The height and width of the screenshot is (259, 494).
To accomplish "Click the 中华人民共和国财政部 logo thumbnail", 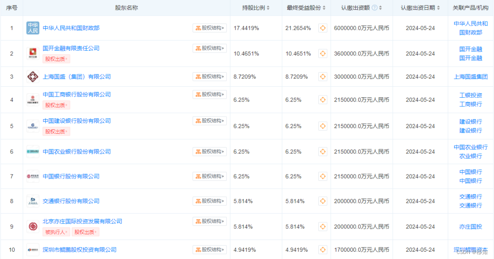I will [x=33, y=28].
